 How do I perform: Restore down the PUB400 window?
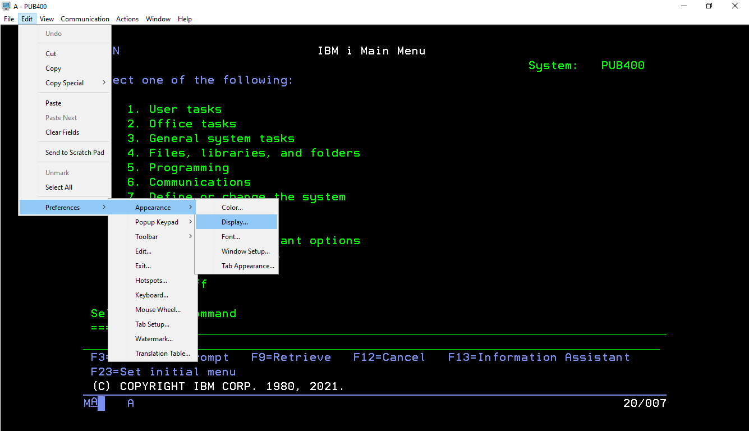[709, 6]
